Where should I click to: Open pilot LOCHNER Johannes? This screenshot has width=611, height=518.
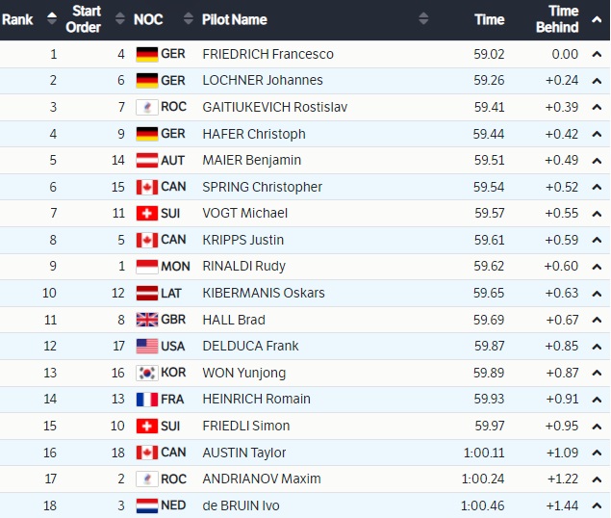tap(263, 81)
